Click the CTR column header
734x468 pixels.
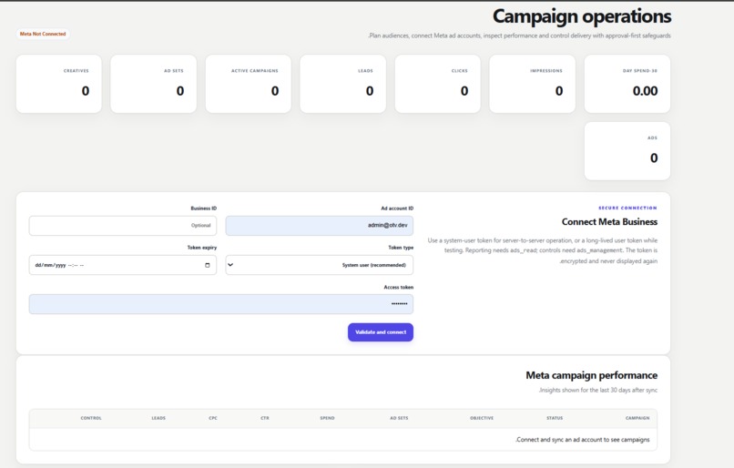(265, 418)
